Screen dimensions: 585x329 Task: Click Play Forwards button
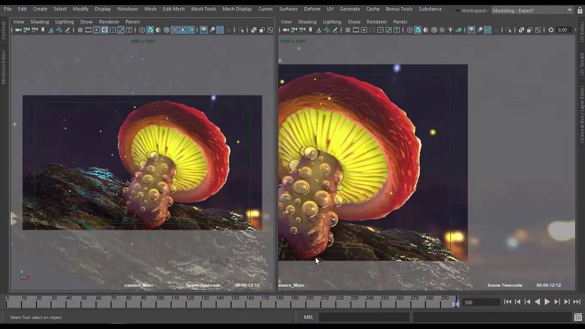point(547,302)
